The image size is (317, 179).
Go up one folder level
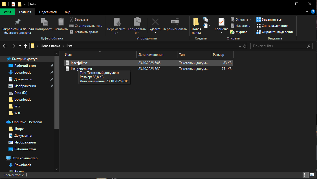tap(25, 46)
